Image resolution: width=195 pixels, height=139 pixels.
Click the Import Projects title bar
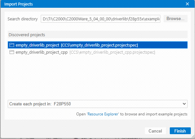tap(93, 4)
